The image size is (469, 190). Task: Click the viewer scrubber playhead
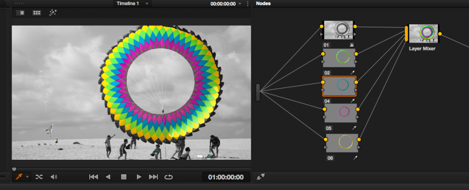pos(14,169)
